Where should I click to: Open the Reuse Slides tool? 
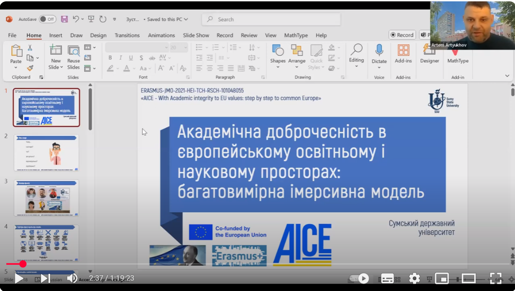(74, 51)
